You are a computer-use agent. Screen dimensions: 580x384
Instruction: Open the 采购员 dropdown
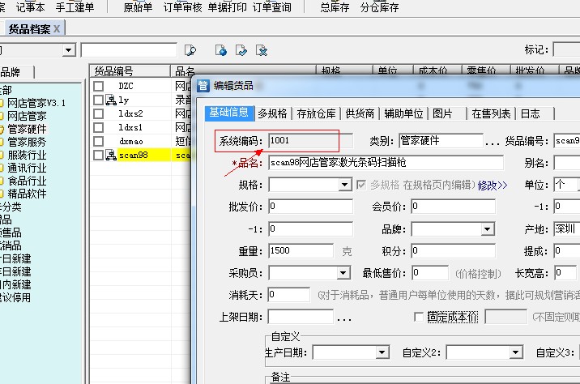pos(343,273)
